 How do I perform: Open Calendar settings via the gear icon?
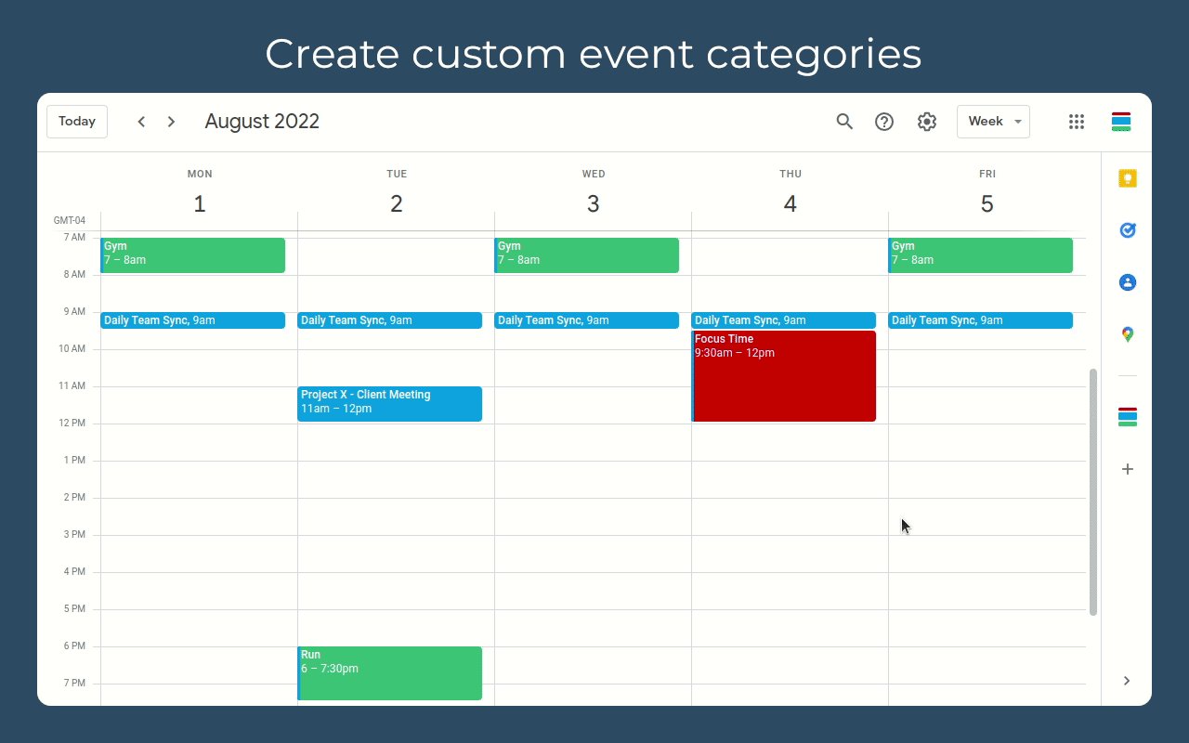click(926, 121)
